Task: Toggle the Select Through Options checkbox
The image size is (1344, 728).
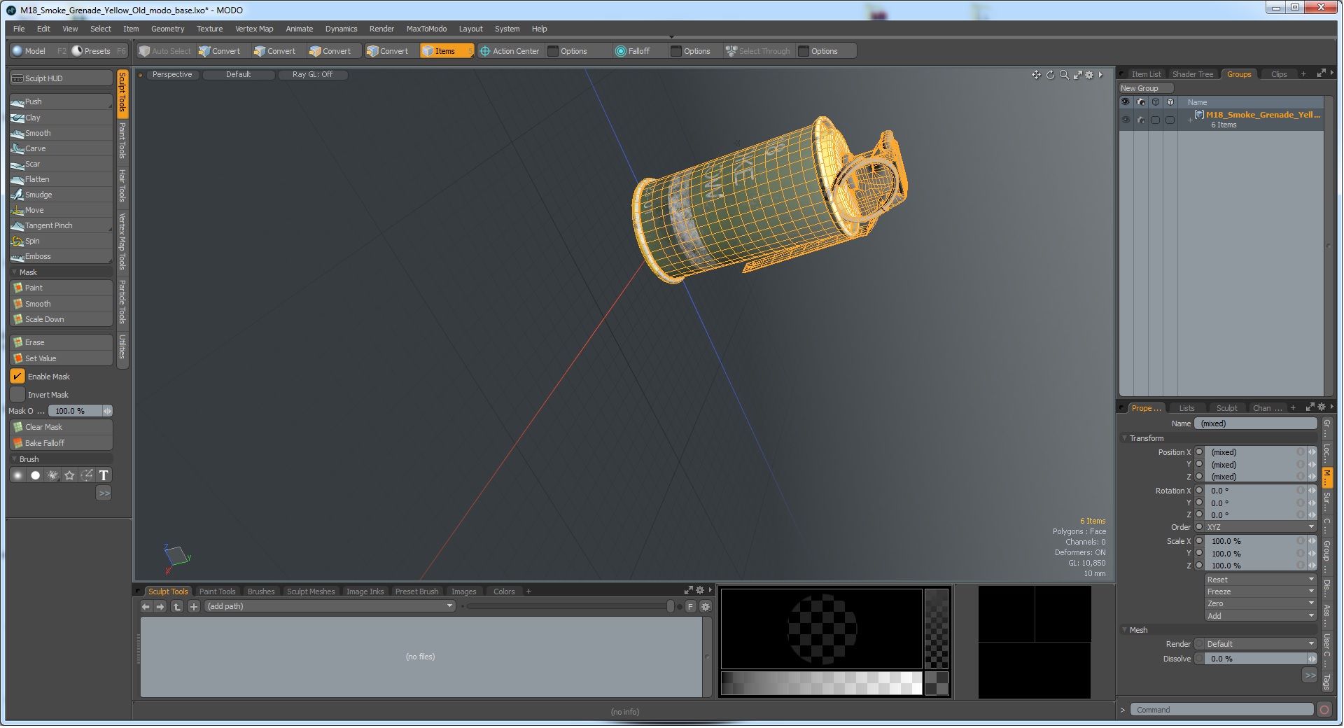Action: coord(804,51)
